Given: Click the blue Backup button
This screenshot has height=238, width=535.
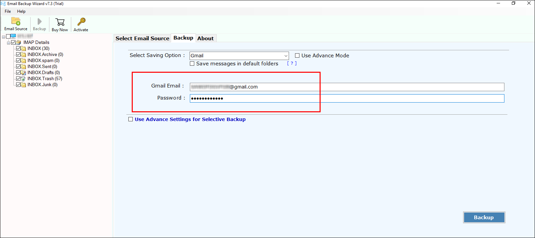Looking at the screenshot, I should [484, 218].
